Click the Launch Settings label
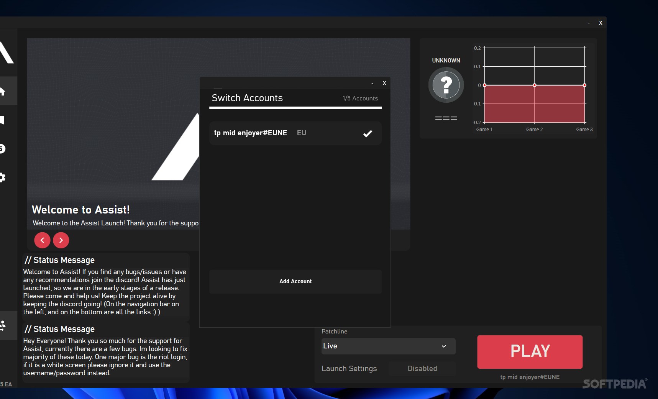Image resolution: width=658 pixels, height=399 pixels. click(349, 368)
